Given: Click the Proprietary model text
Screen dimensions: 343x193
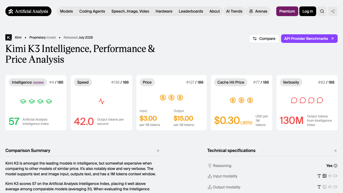Looking at the screenshot, I should coord(43,38).
